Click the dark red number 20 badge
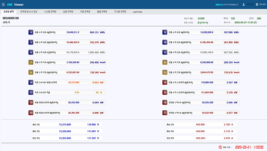This screenshot has height=151, width=267. 31,113
